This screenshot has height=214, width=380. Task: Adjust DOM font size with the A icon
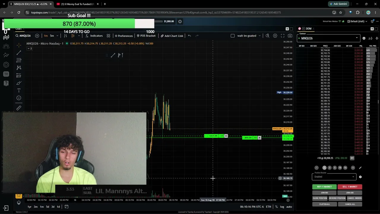(370, 38)
